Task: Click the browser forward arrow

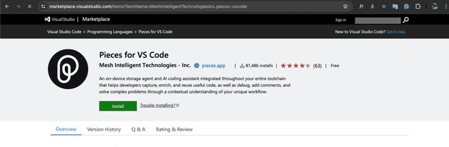Action: click(x=18, y=6)
